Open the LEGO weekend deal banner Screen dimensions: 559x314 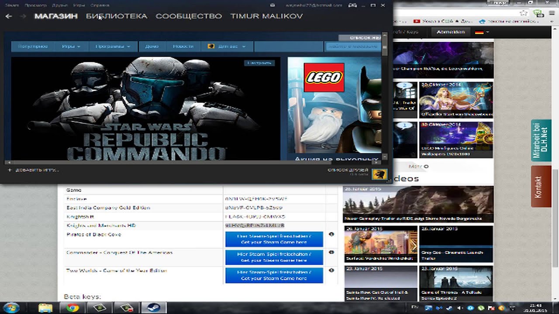[x=334, y=108]
